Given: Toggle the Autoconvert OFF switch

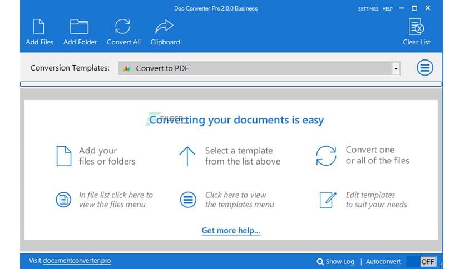Looking at the screenshot, I should pyautogui.click(x=421, y=261).
